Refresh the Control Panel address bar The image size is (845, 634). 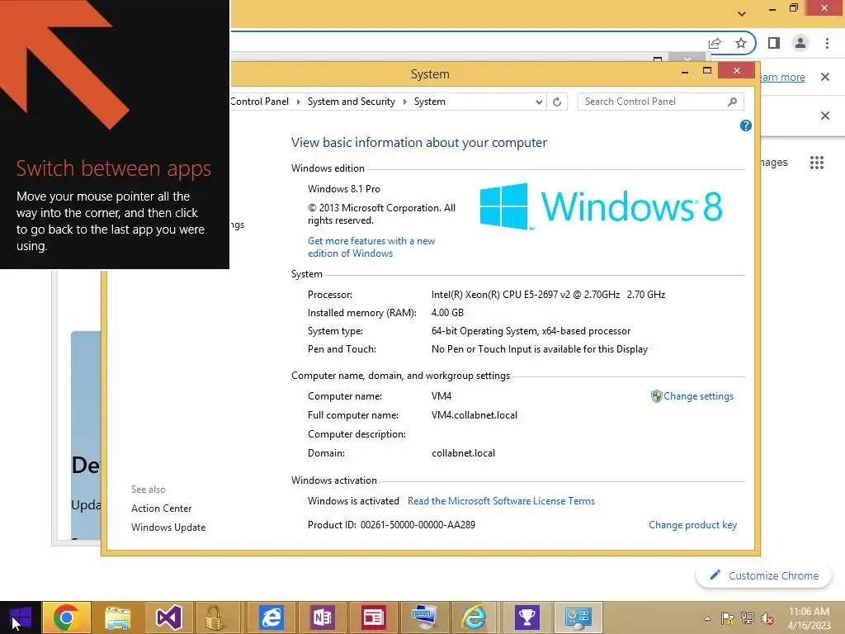click(557, 102)
